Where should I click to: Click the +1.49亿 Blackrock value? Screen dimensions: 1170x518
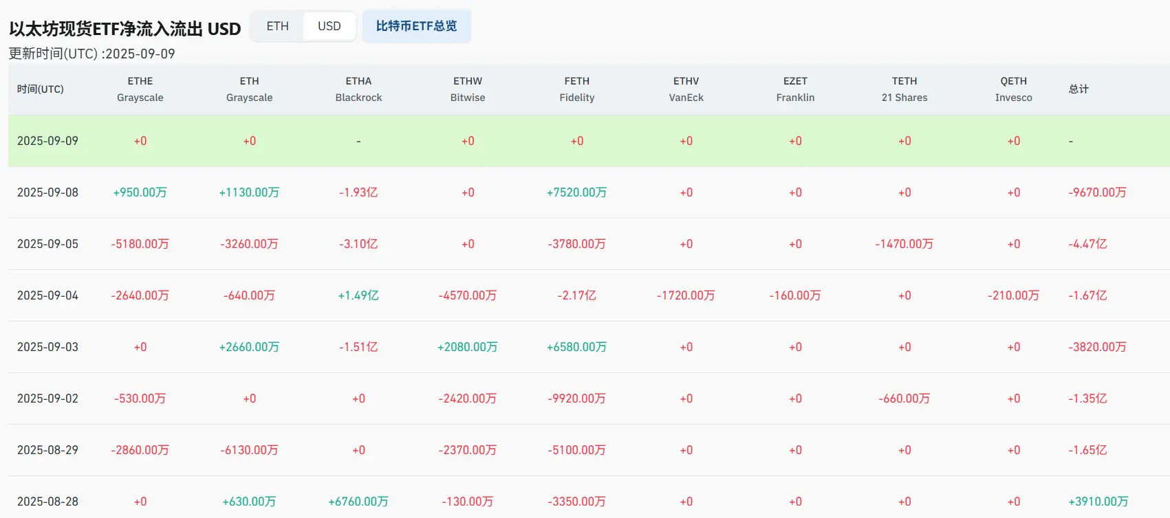point(359,295)
